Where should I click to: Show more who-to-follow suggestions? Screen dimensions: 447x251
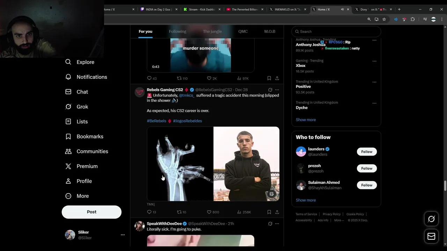[306, 200]
